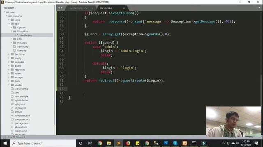The width and height of the screenshot is (263, 147).
Task: Expand the bootstrap folder arrow
Action: coord(9,54)
